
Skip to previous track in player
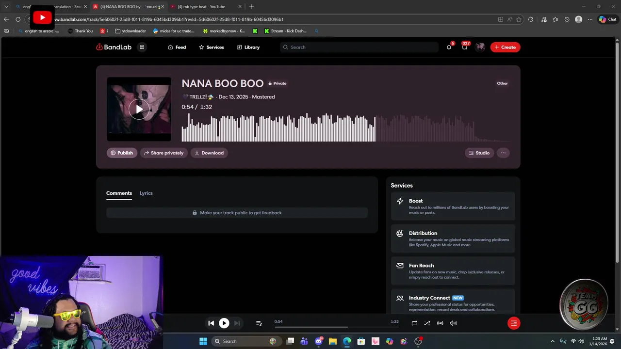click(x=211, y=323)
